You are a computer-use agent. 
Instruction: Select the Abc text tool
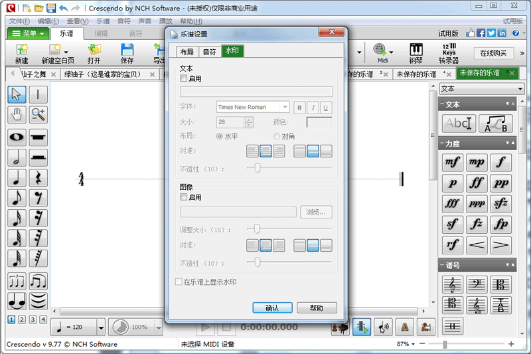(x=459, y=124)
